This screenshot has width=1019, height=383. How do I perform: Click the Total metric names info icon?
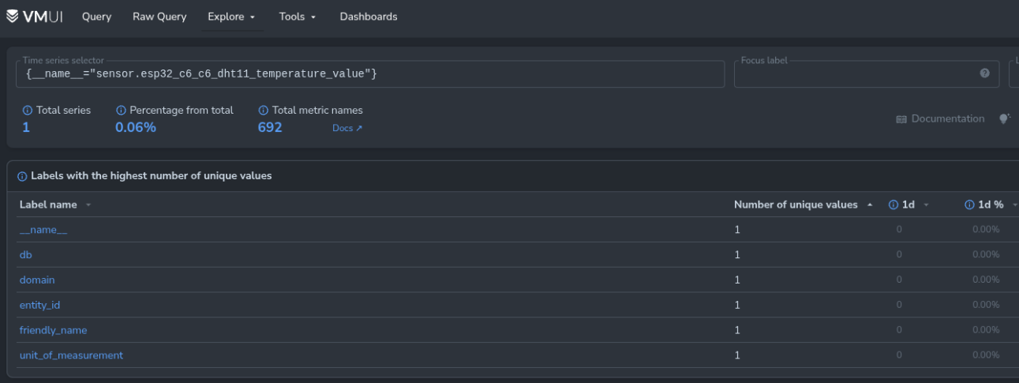click(x=264, y=111)
